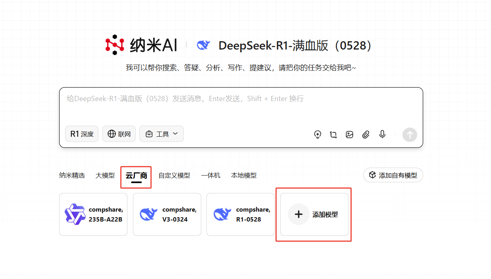
Task: Click the lightbulb prompt-optimization icon
Action: click(318, 135)
